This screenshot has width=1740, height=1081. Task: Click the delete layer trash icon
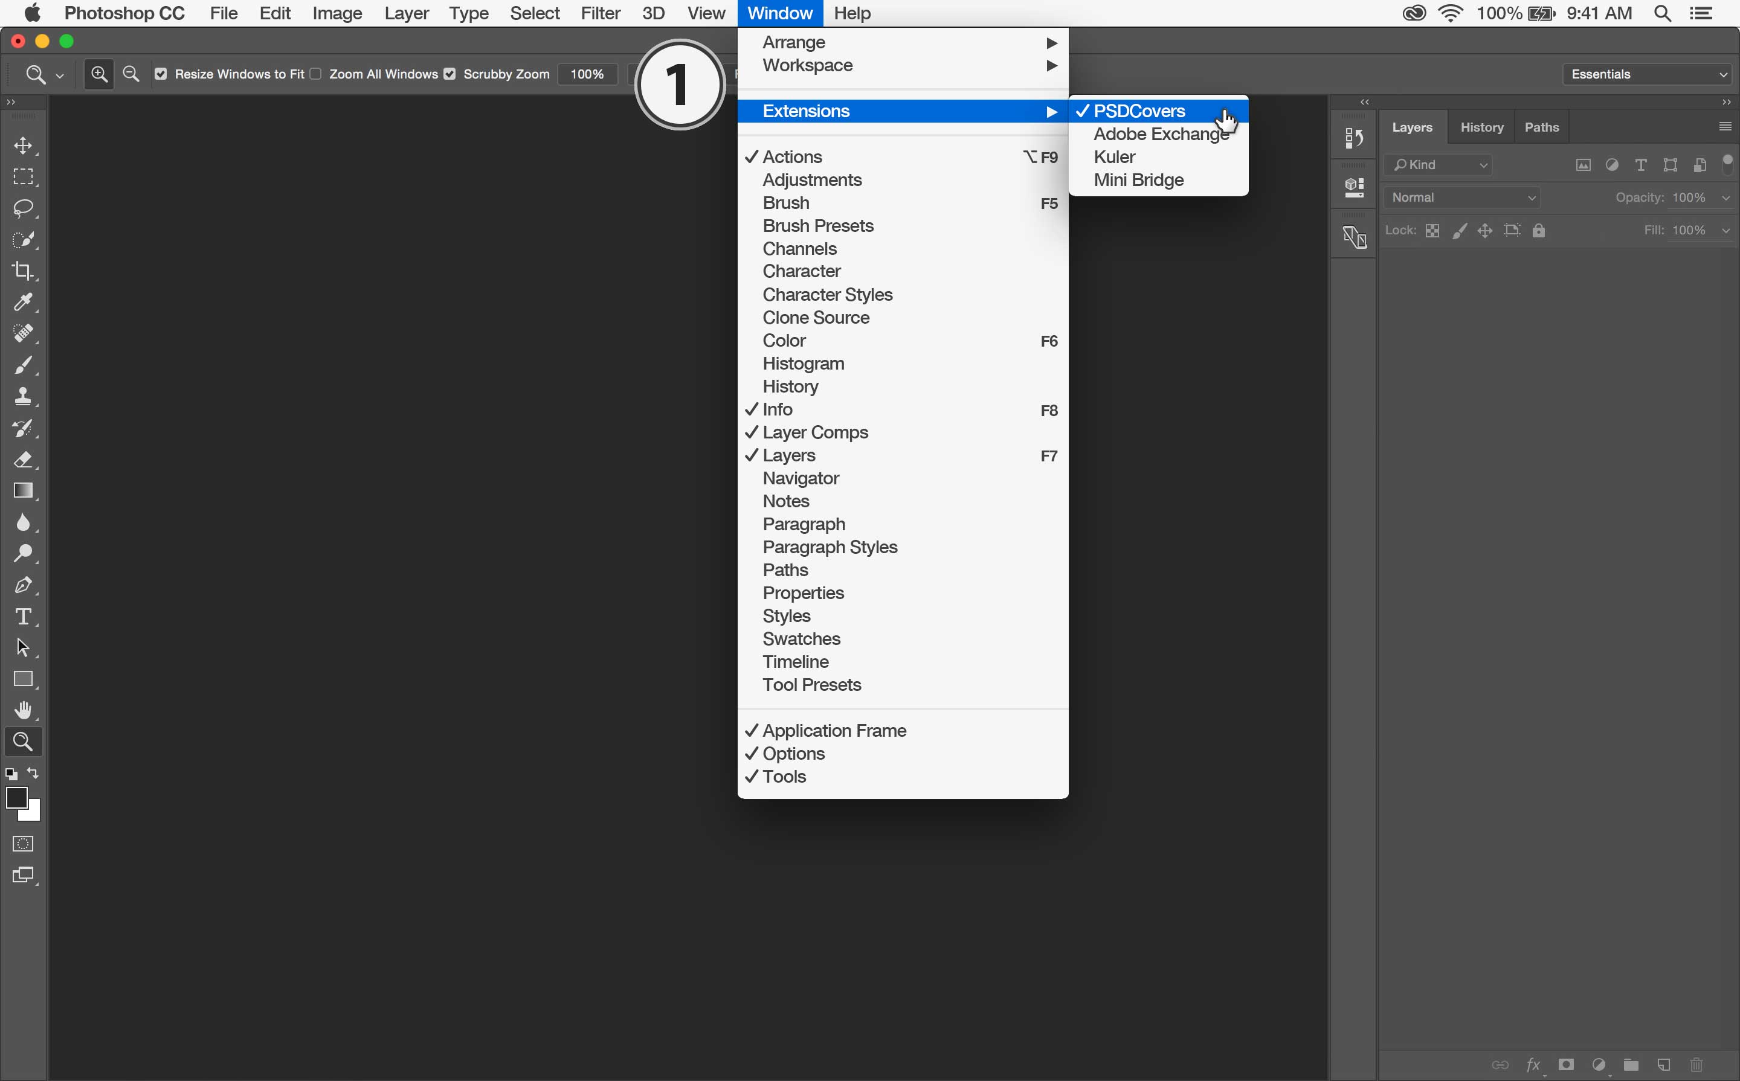click(1696, 1065)
